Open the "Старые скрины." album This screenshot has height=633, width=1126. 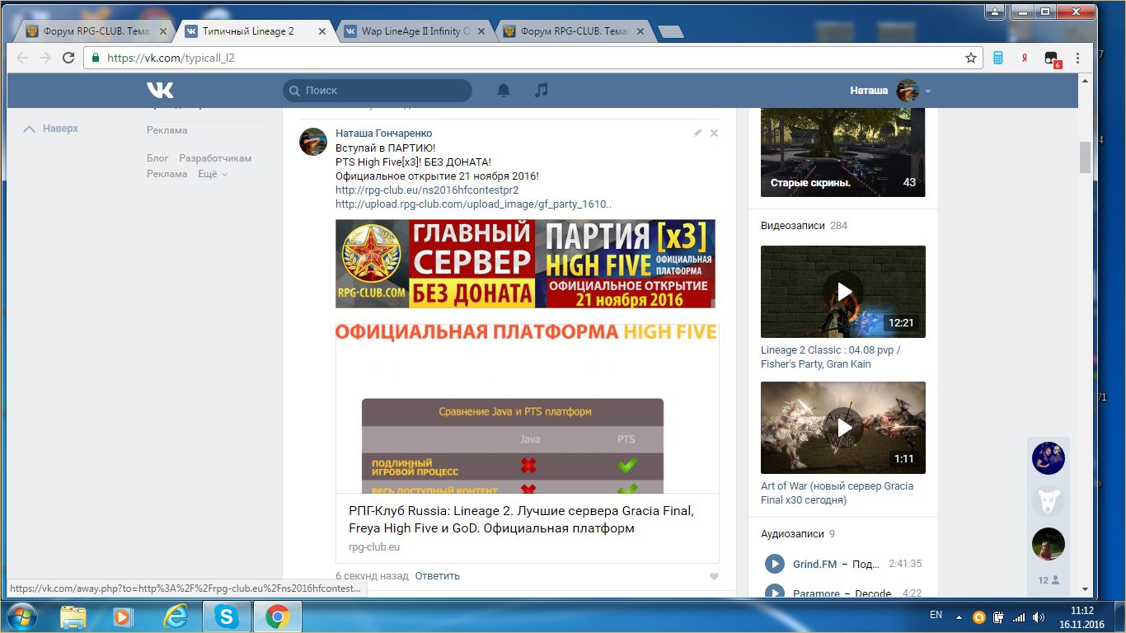842,152
